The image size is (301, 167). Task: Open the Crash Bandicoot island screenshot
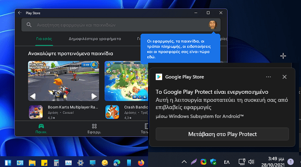(126, 81)
